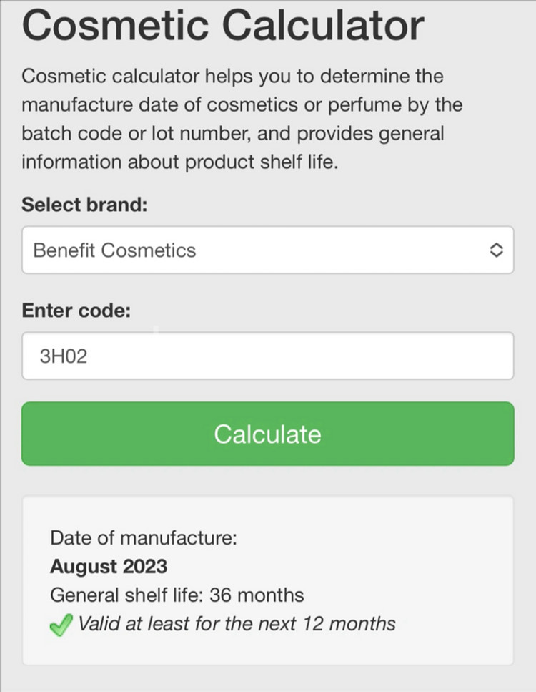The height and width of the screenshot is (692, 536).
Task: Open the Benefit Cosmetics brand dropdown
Action: [267, 250]
